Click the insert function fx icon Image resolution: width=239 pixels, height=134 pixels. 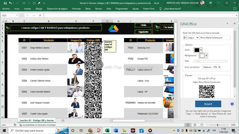(x=40, y=15)
